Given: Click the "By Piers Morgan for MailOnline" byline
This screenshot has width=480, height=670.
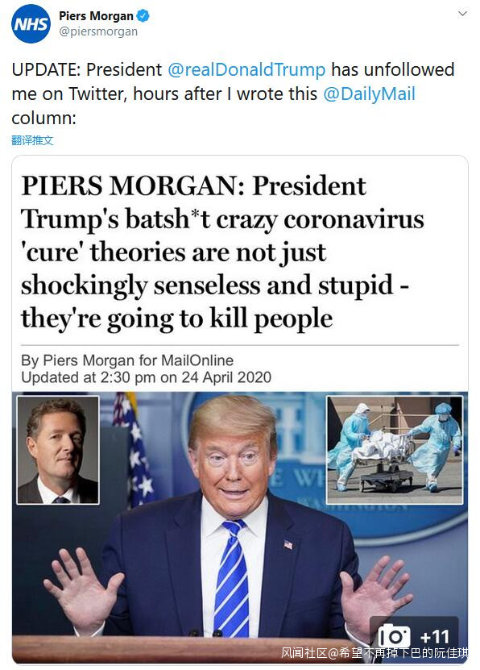Looking at the screenshot, I should coord(127,360).
